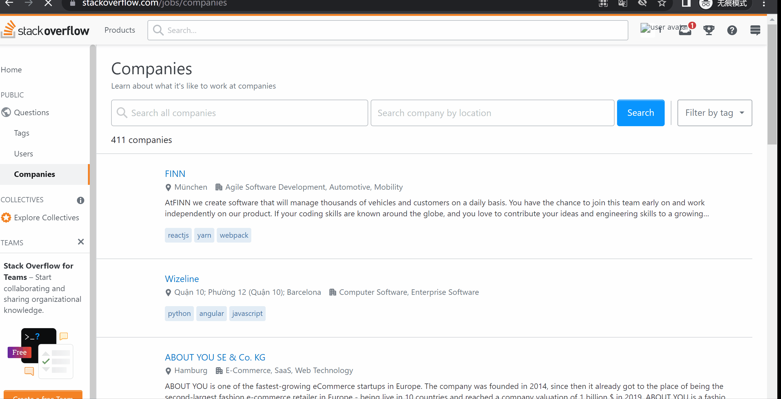The image size is (781, 399).
Task: Click the Collectives info icon
Action: click(x=81, y=200)
